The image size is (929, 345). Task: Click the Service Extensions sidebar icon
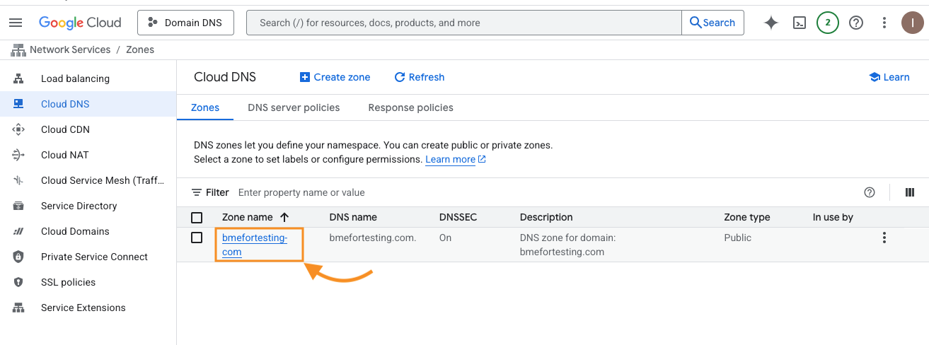(18, 308)
